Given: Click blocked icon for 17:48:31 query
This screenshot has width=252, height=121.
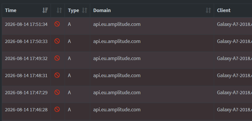Looking at the screenshot, I should pyautogui.click(x=57, y=75).
